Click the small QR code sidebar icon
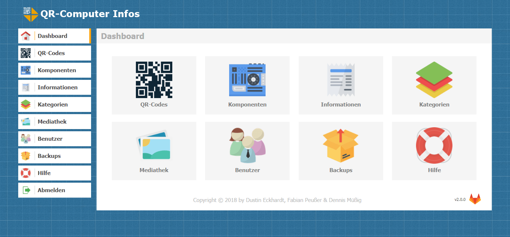 coord(25,53)
